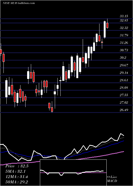Click the 32.32 price level label
Viewport: 133px width, 186px height.
pyautogui.click(x=124, y=28)
